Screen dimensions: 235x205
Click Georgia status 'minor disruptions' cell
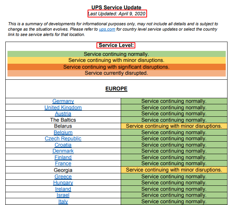pyautogui.click(x=174, y=170)
